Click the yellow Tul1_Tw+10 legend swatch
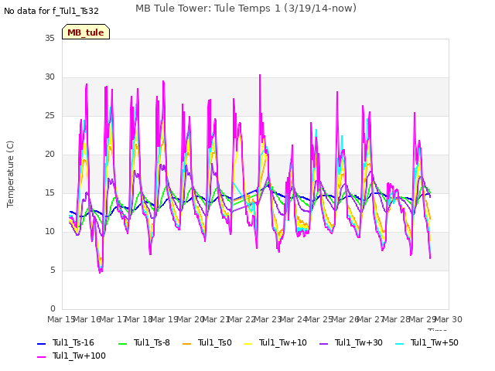Image resolution: width=495 pixels, height=371 pixels. pyautogui.click(x=248, y=343)
